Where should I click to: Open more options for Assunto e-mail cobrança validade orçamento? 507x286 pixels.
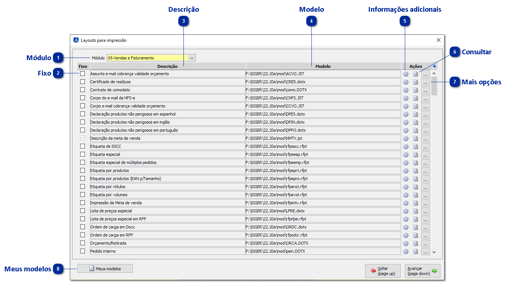(425, 74)
